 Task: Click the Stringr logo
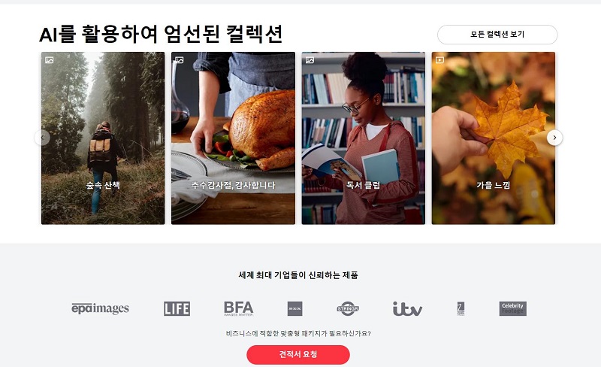coord(348,308)
